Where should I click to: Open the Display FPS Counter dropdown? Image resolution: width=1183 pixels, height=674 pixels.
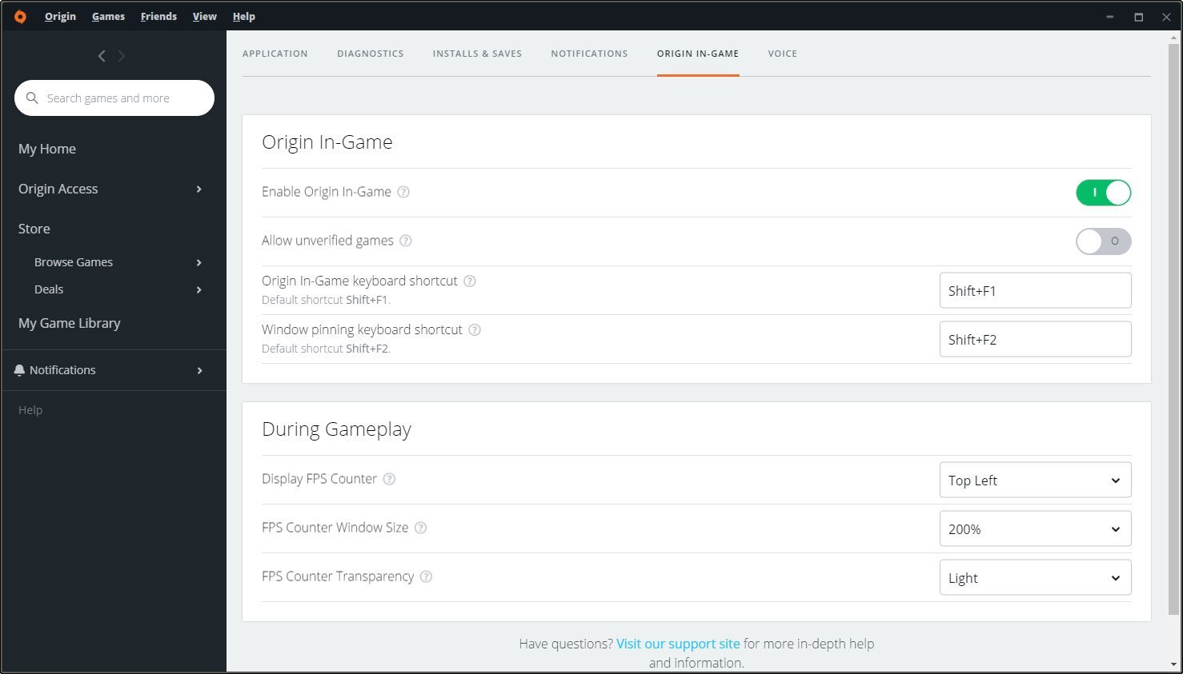tap(1034, 481)
